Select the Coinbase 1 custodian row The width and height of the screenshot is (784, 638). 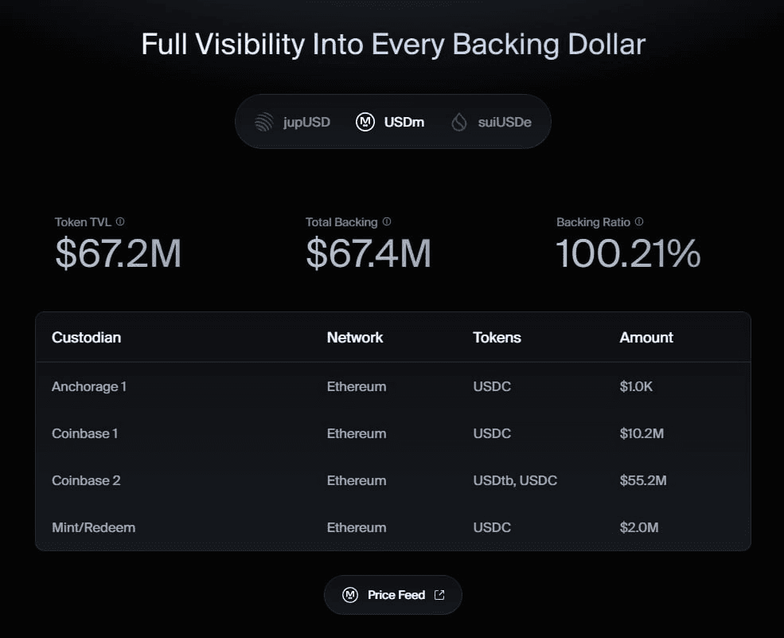tap(85, 433)
